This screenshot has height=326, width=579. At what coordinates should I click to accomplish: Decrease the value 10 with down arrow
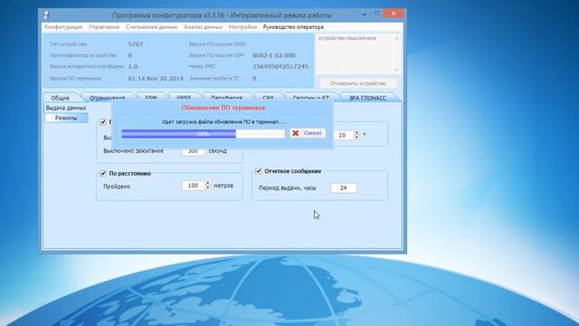(x=356, y=137)
